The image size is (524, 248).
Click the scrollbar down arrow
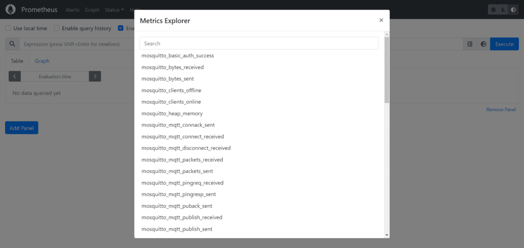coord(387,235)
